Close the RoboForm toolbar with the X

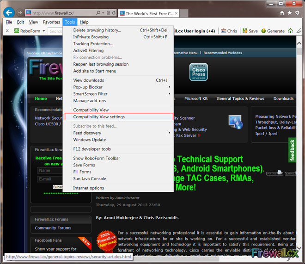coord(7,31)
